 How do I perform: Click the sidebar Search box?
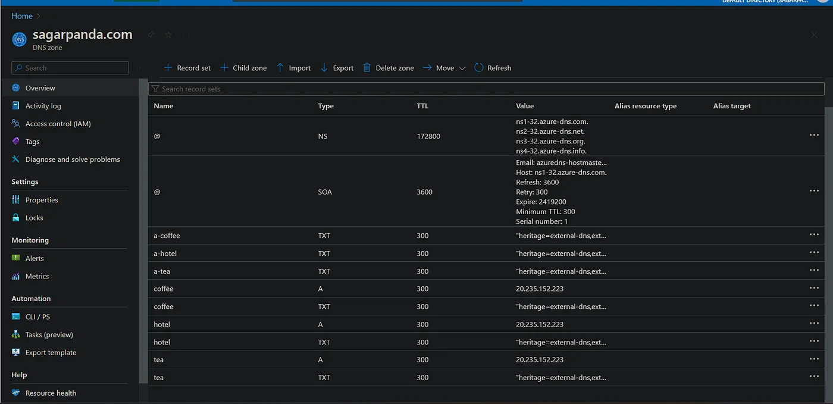click(x=70, y=68)
